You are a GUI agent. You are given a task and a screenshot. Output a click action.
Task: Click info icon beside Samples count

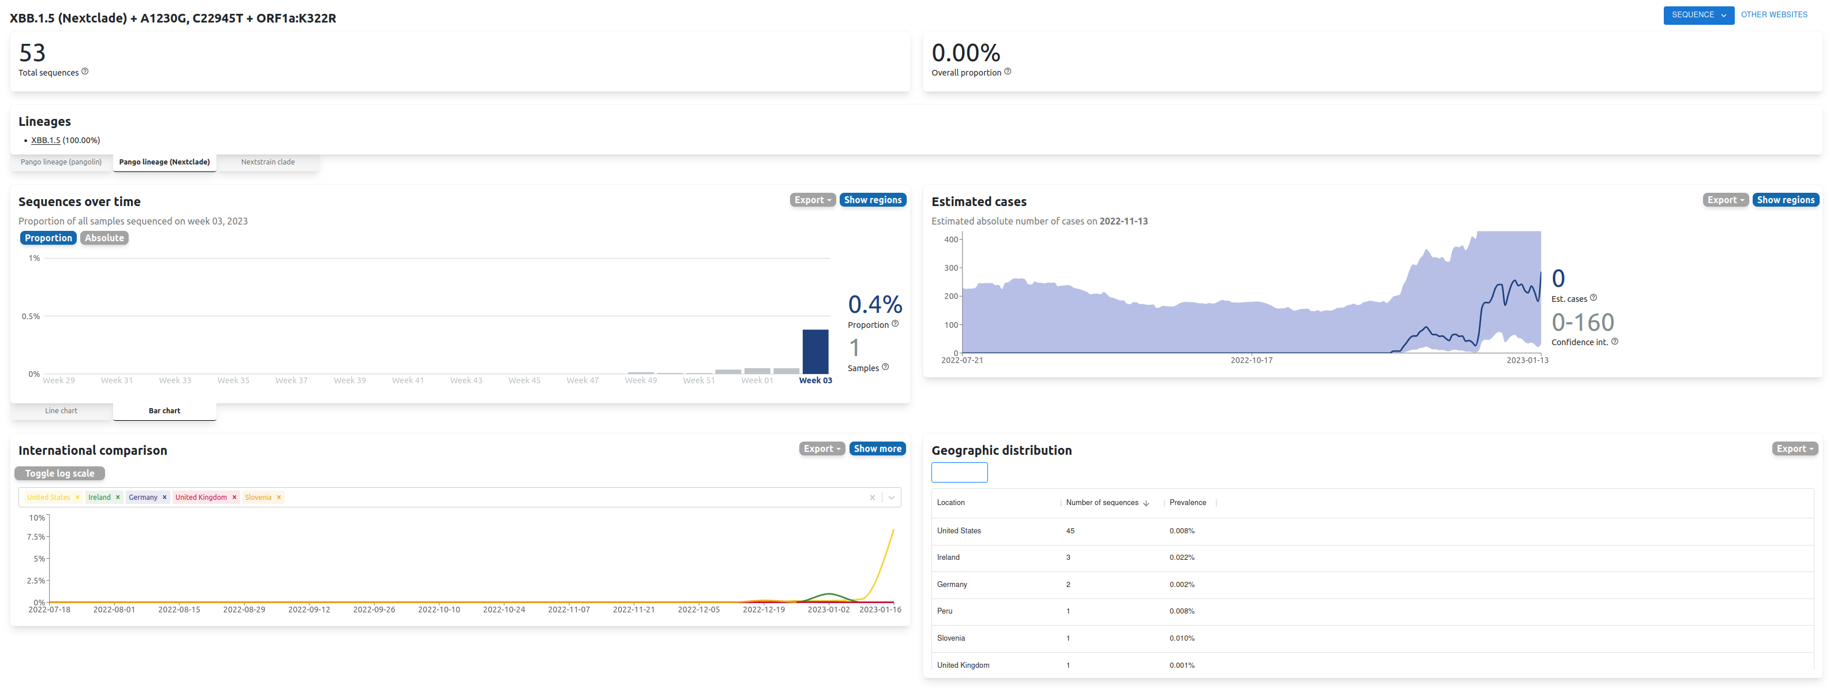[885, 368]
